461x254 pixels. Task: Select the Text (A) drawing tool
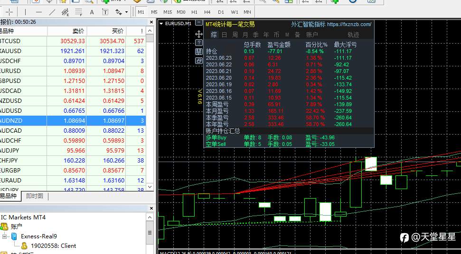click(x=92, y=12)
